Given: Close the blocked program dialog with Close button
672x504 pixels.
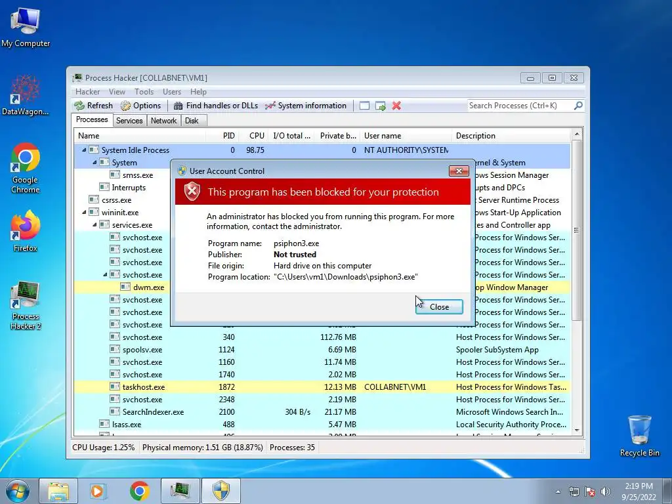Looking at the screenshot, I should (x=439, y=307).
